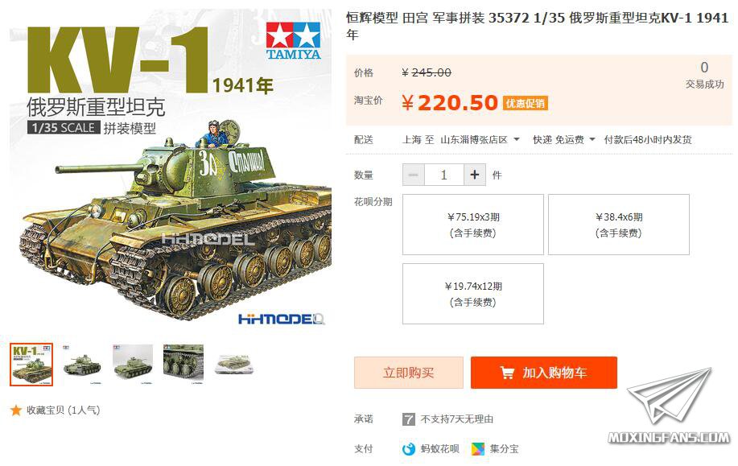Expand the 快递 免运费 shipping dropdown
This screenshot has height=466, width=738.
(564, 140)
